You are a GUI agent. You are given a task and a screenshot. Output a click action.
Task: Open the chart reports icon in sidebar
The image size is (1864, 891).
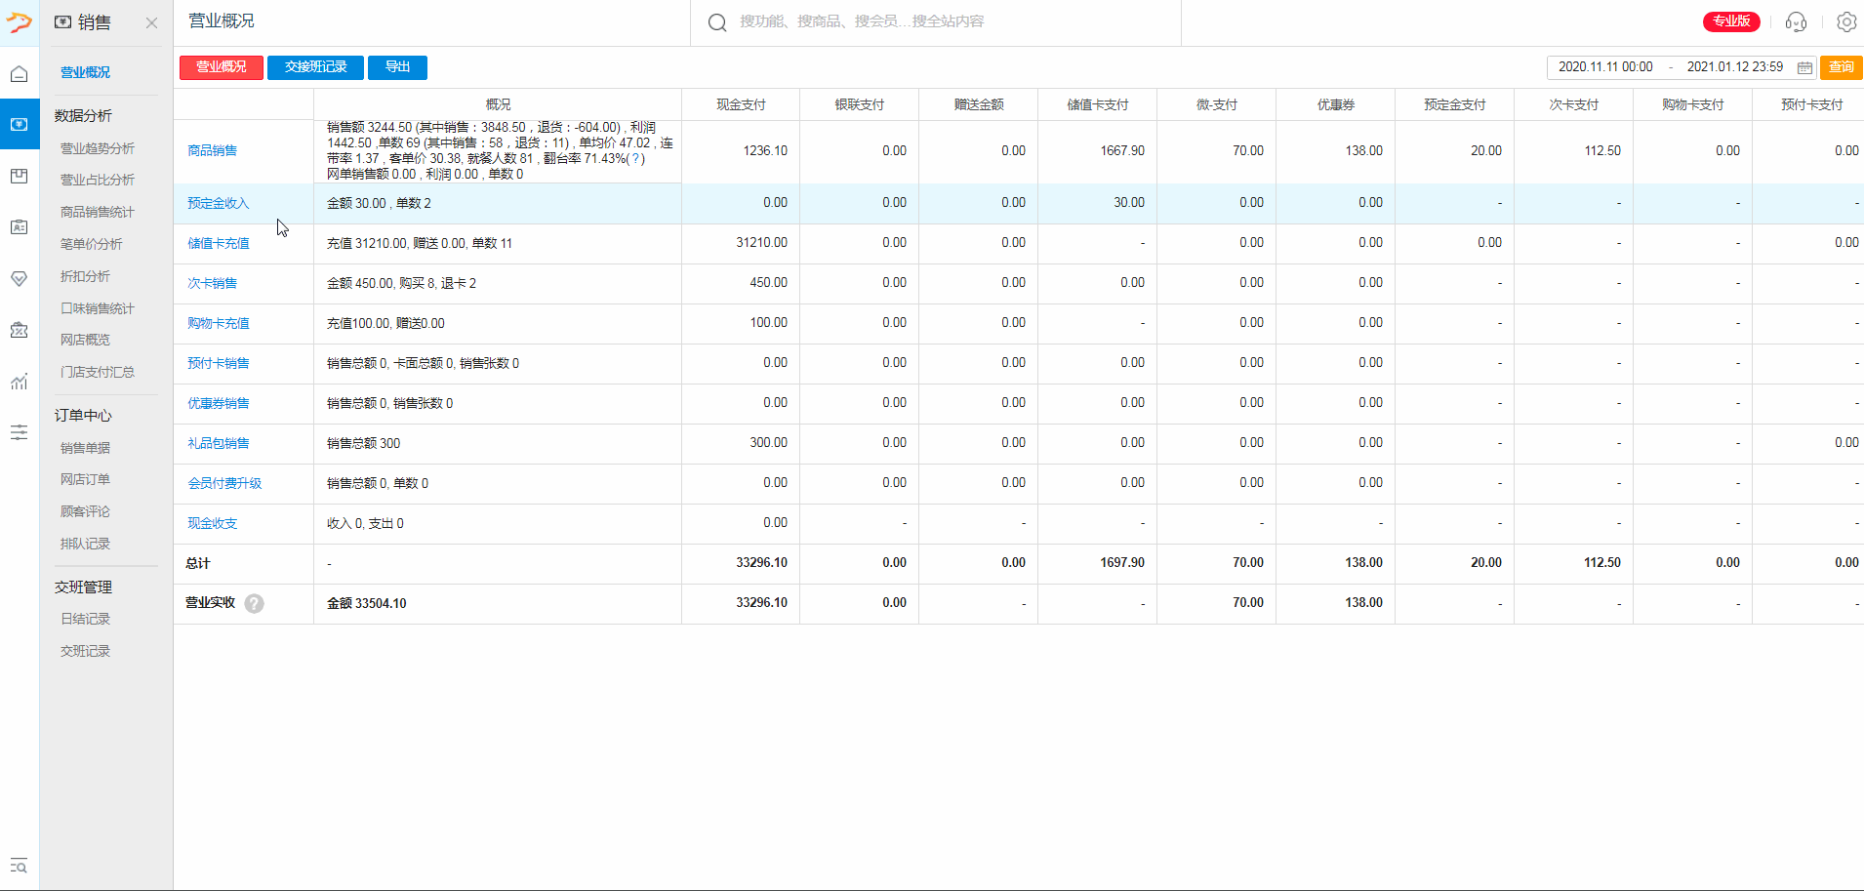[19, 382]
